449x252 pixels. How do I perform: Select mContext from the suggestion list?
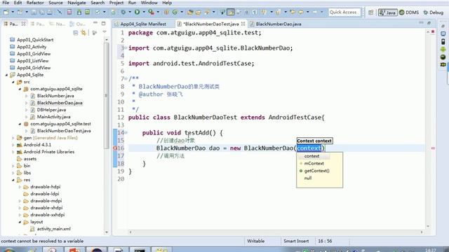(x=314, y=163)
